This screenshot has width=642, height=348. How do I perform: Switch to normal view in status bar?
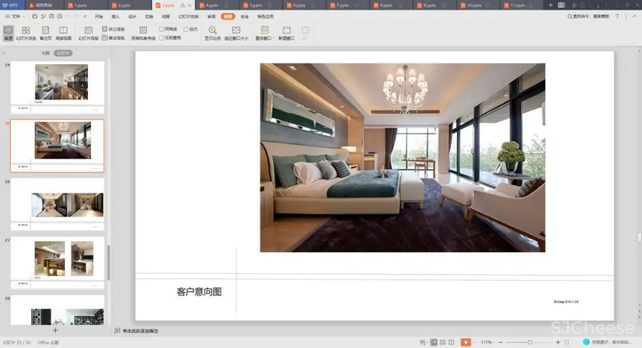click(x=433, y=342)
